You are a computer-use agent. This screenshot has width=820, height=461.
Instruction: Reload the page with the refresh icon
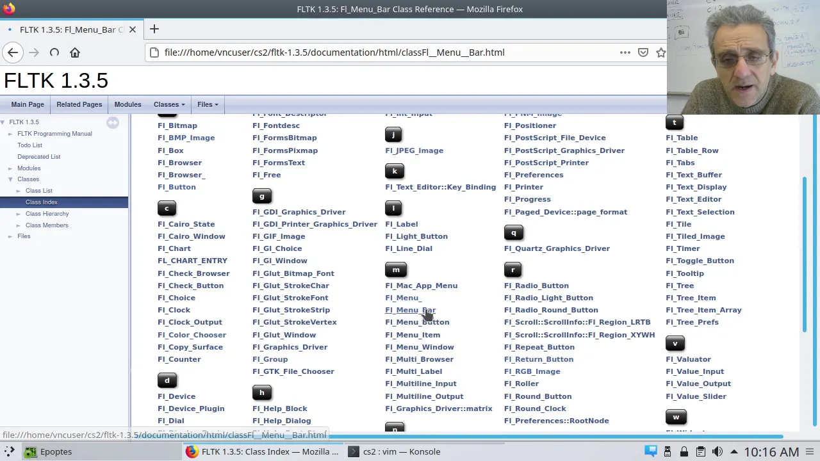(54, 53)
